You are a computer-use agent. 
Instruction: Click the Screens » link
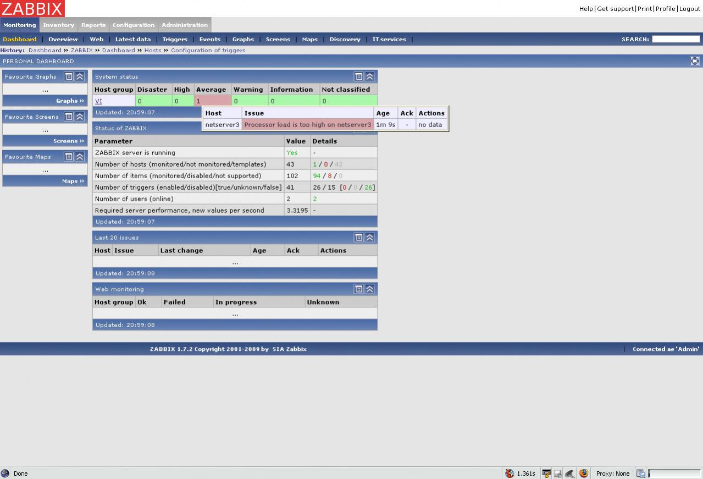[x=69, y=141]
